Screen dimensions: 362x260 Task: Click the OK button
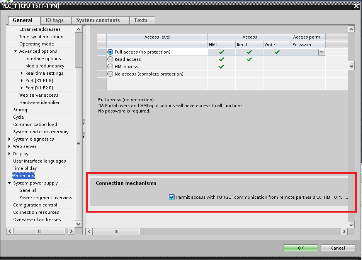pyautogui.click(x=301, y=248)
